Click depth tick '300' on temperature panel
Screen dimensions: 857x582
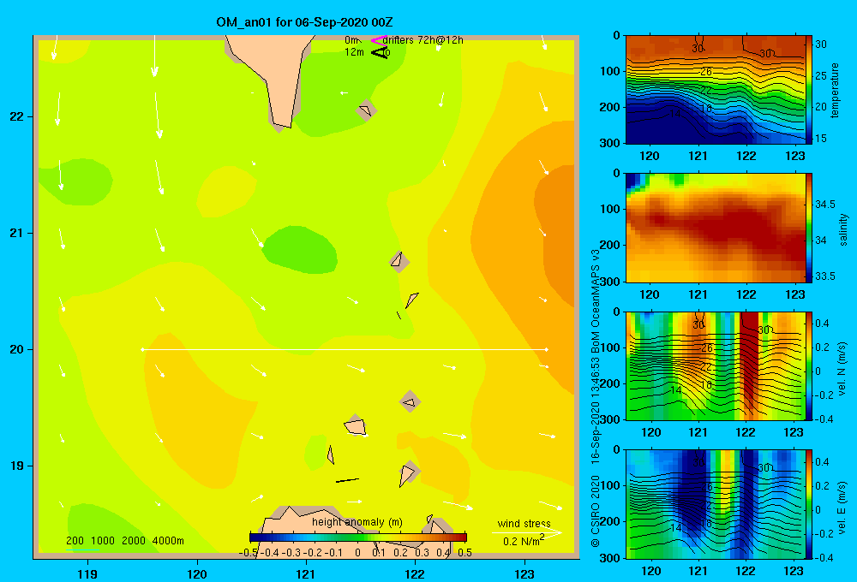click(x=611, y=143)
